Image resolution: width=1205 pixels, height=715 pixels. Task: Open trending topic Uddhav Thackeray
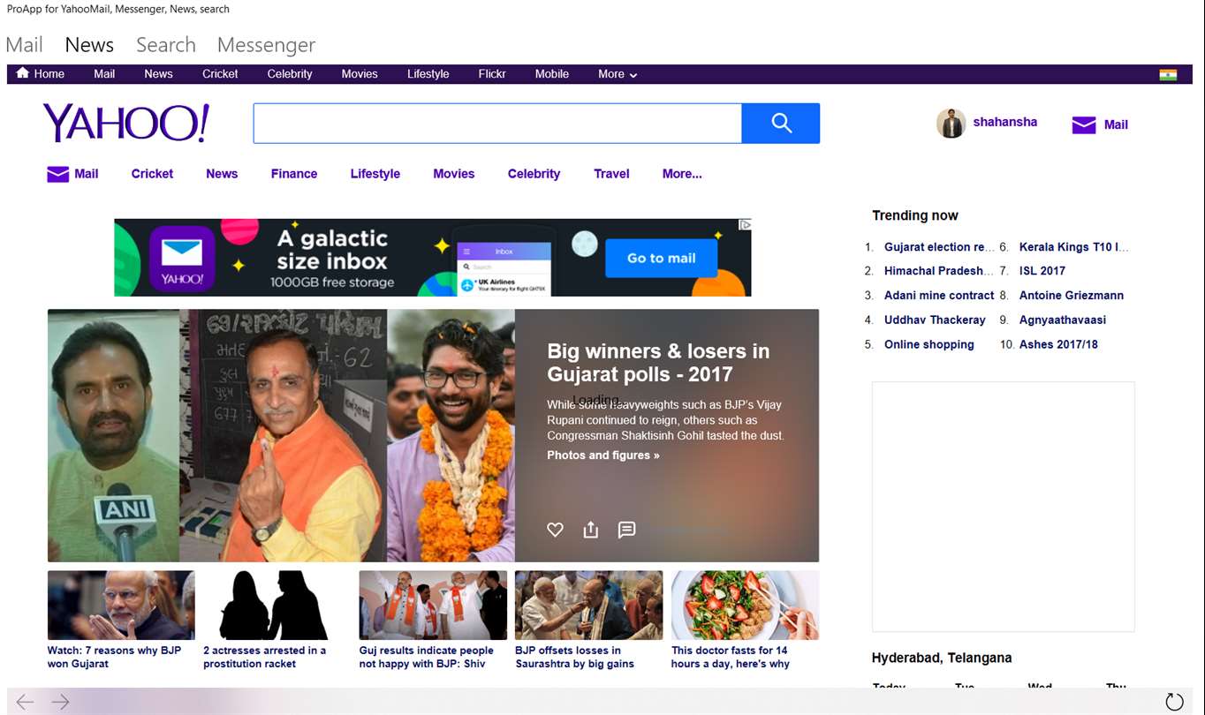[935, 320]
